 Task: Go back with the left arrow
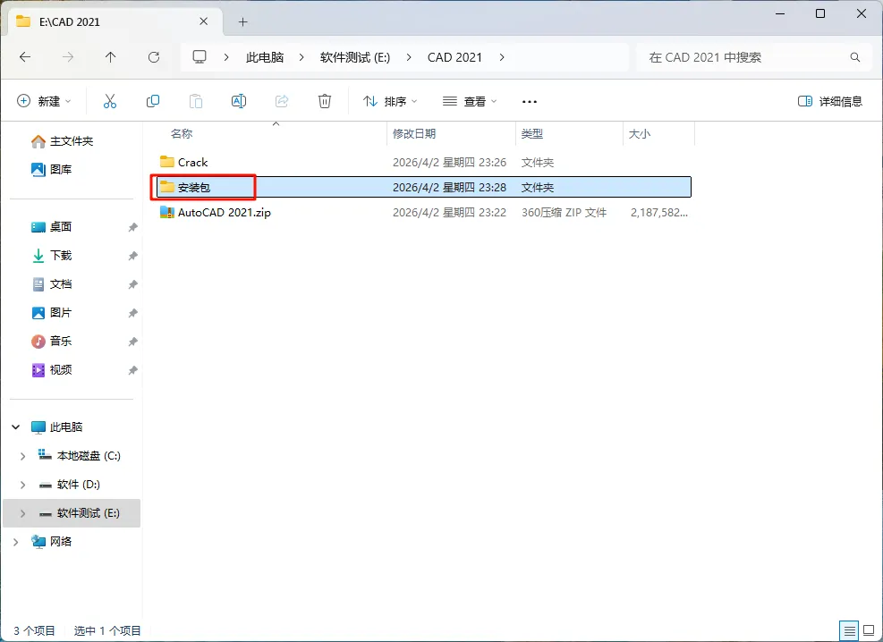pyautogui.click(x=25, y=57)
